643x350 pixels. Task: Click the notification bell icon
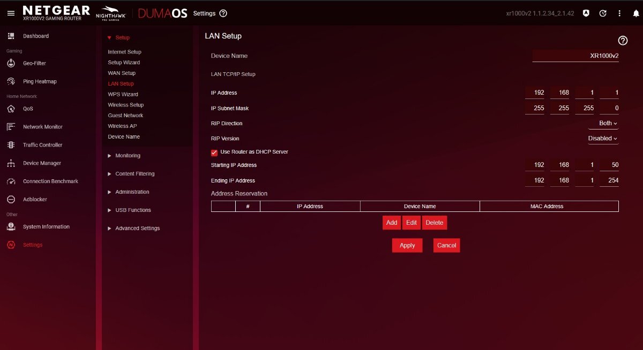pos(636,13)
